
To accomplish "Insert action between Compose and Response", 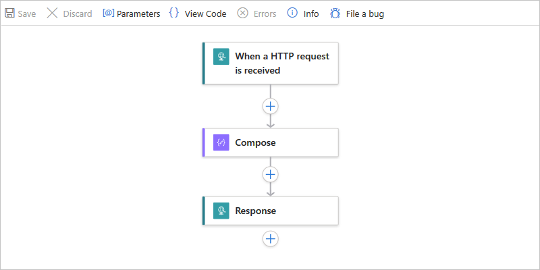I will [271, 174].
